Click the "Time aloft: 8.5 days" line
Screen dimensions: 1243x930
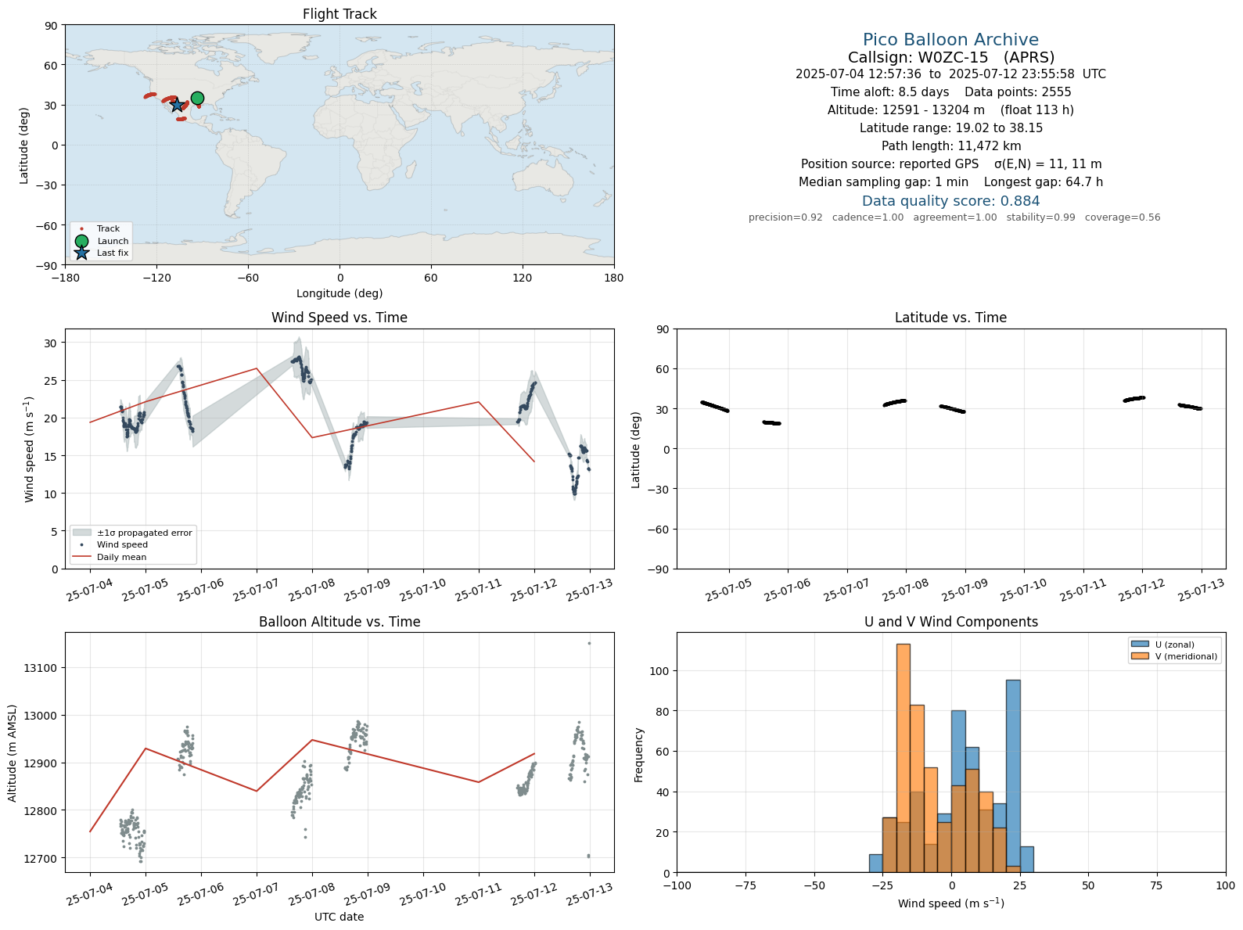950,92
